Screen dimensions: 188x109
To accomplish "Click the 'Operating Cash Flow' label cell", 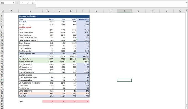I will click(30, 54).
